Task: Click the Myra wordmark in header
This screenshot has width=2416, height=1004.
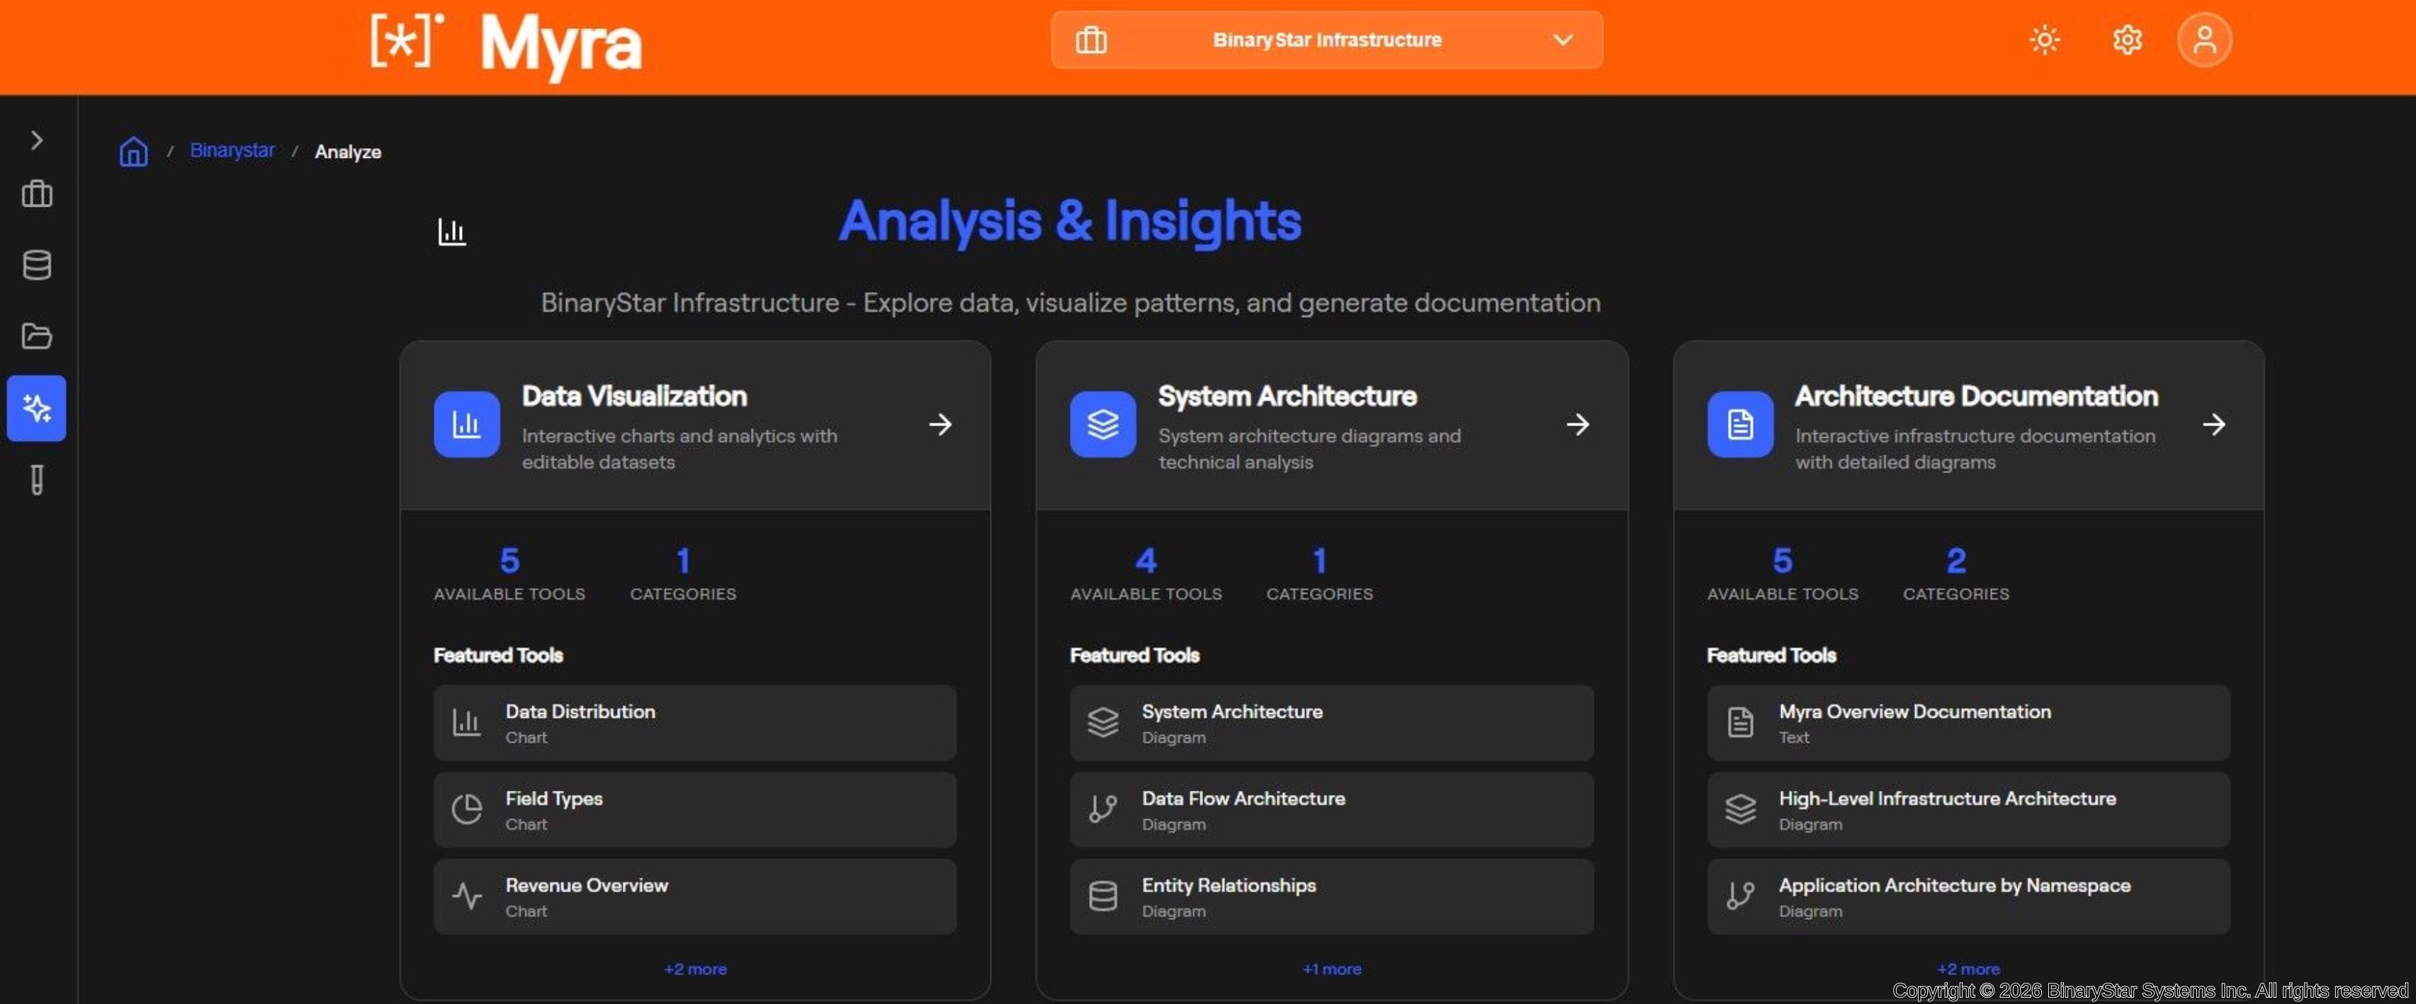Action: tap(561, 45)
